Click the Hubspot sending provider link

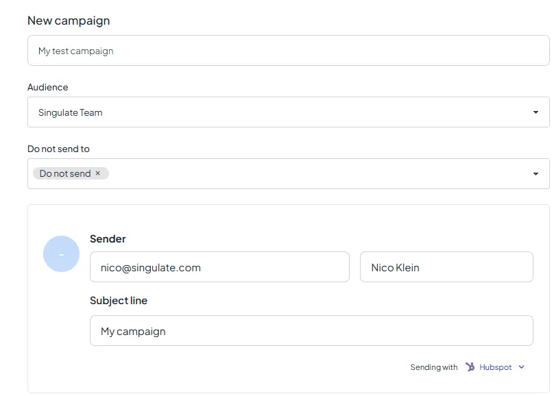[x=495, y=367]
